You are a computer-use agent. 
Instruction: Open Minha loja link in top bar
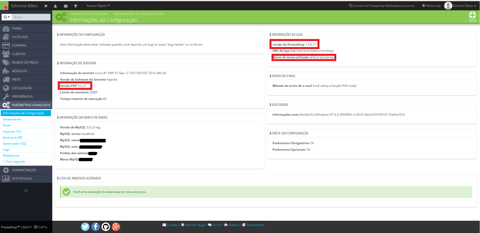[431, 6]
